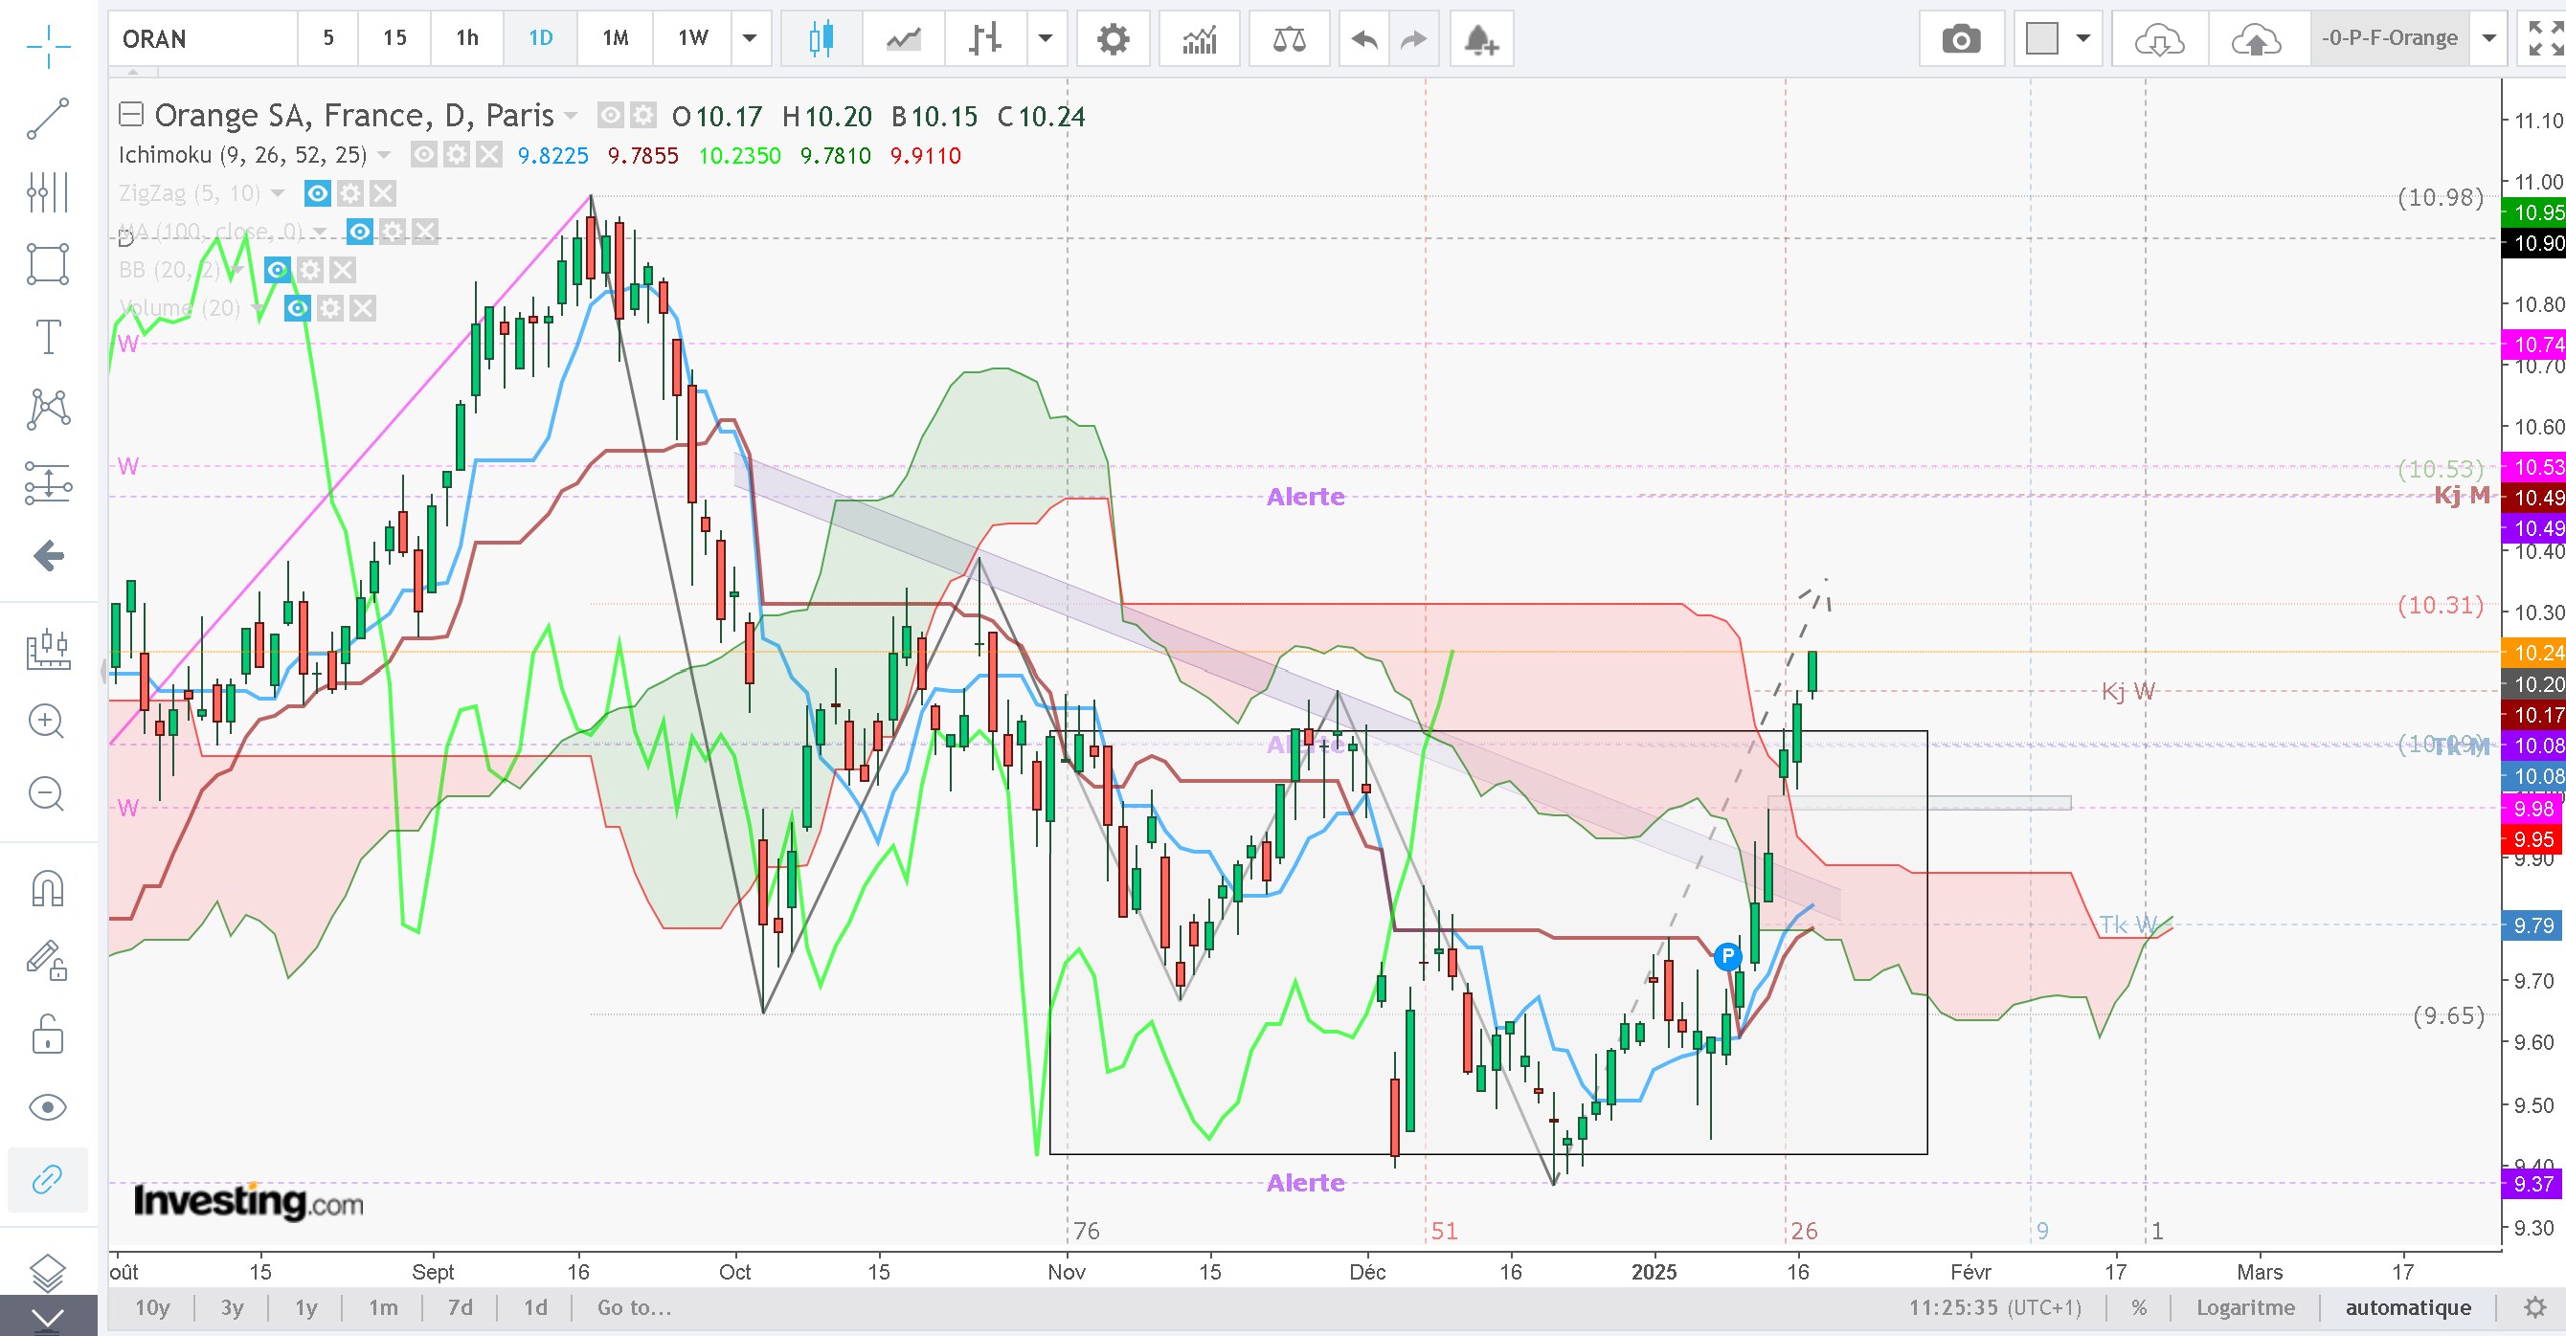Open the layout selection dropdown
The height and width of the screenshot is (1336, 2566).
(2082, 39)
